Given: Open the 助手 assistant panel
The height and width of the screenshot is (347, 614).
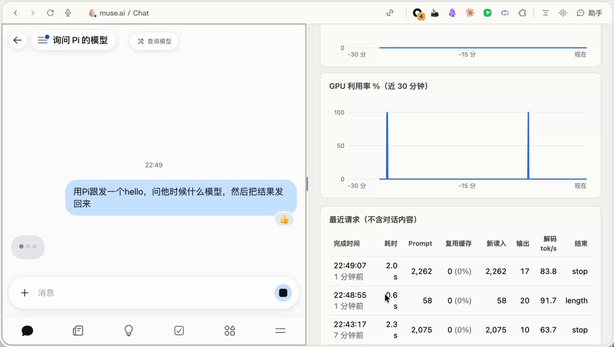Looking at the screenshot, I should [589, 13].
